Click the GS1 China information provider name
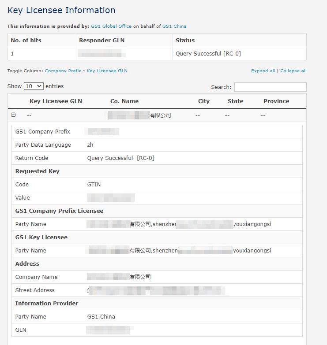The image size is (327, 345). coord(101,317)
